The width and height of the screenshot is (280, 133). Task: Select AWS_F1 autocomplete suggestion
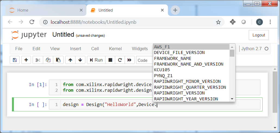tap(191, 47)
